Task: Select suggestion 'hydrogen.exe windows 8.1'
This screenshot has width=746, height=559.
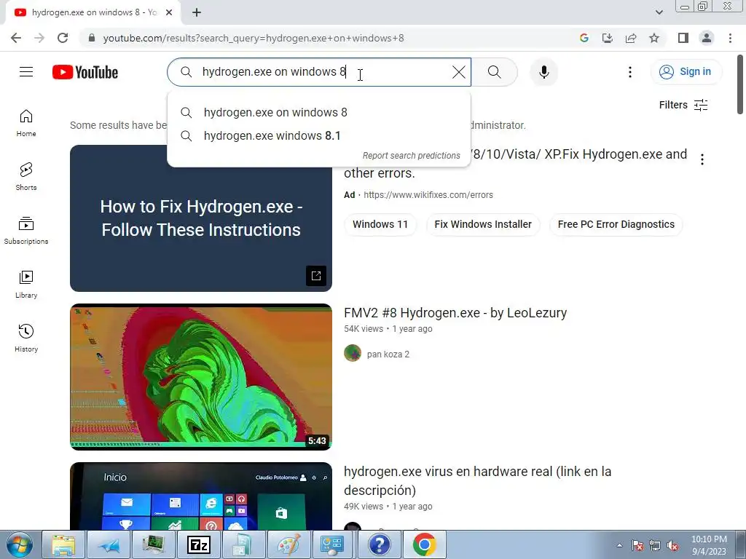Action: 319,136
